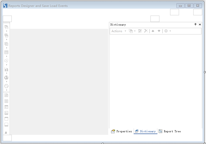
Task: Click the text icon with a dark bar on top
Action: click(x=6, y=107)
